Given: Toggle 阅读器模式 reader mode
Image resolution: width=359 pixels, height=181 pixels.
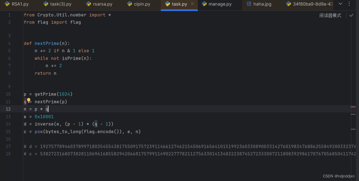Looking at the screenshot, I should pos(330,15).
